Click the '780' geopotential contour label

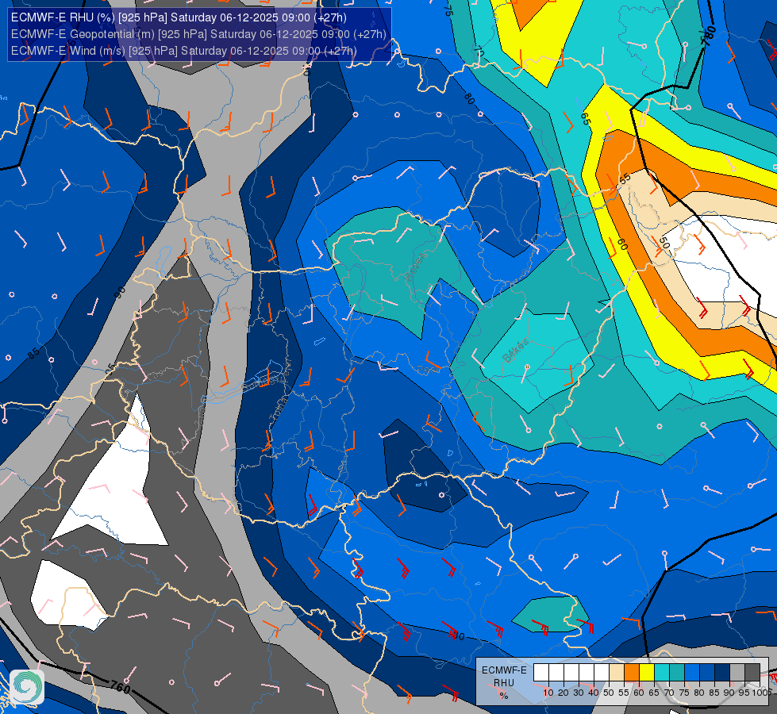coord(710,36)
